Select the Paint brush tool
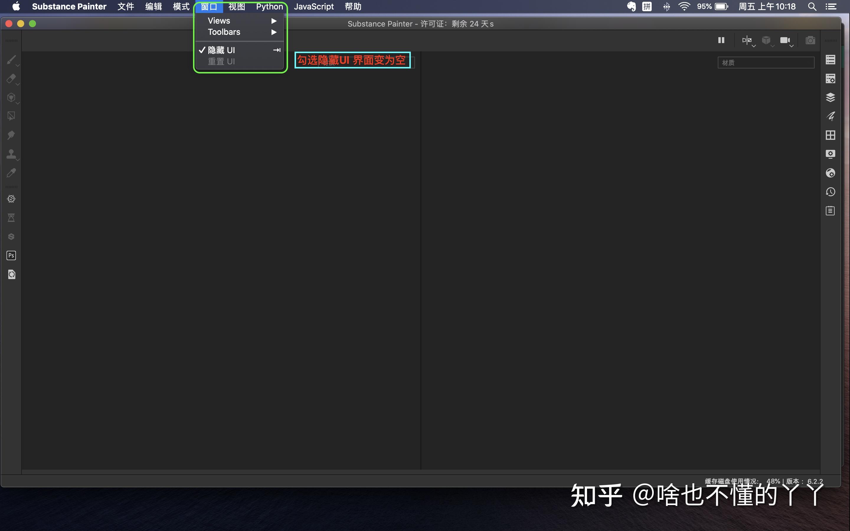 point(11,60)
